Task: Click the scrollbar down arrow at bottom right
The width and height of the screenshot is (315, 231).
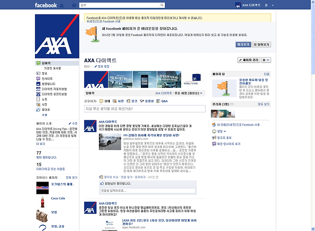Action: 313,229
